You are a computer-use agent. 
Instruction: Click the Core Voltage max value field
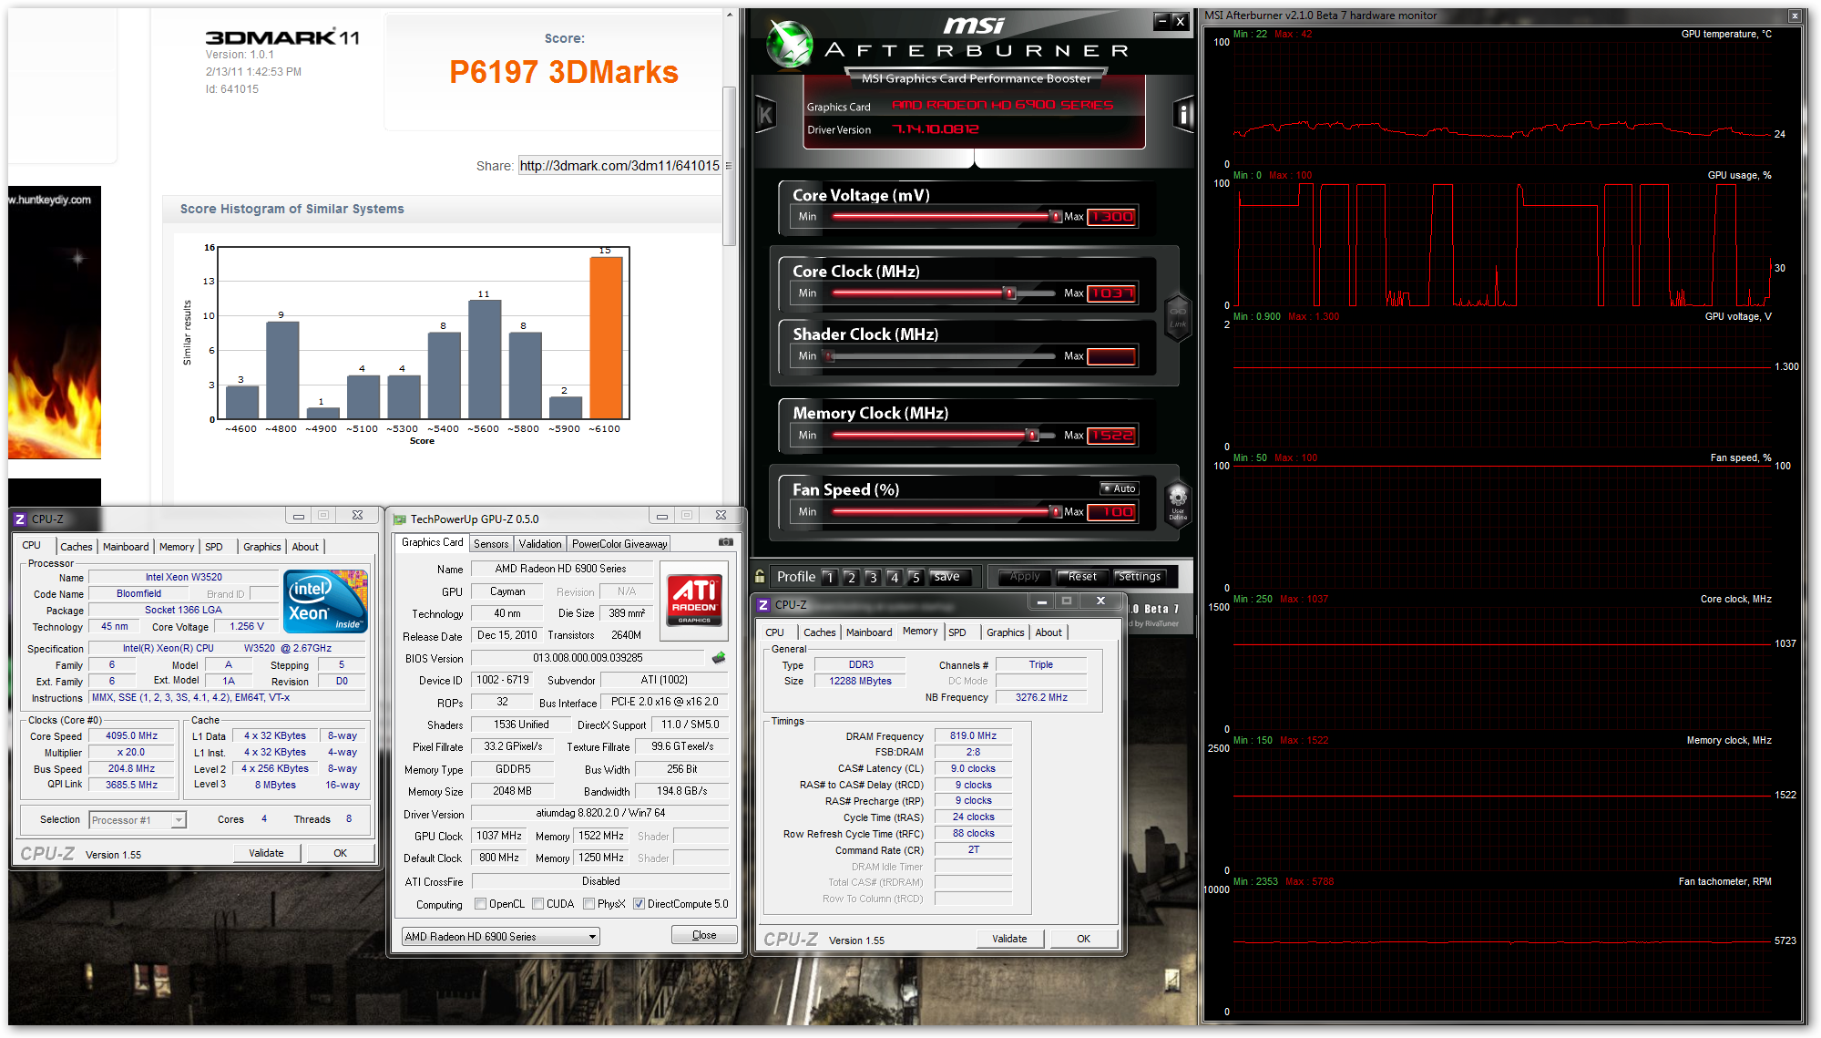click(1111, 217)
